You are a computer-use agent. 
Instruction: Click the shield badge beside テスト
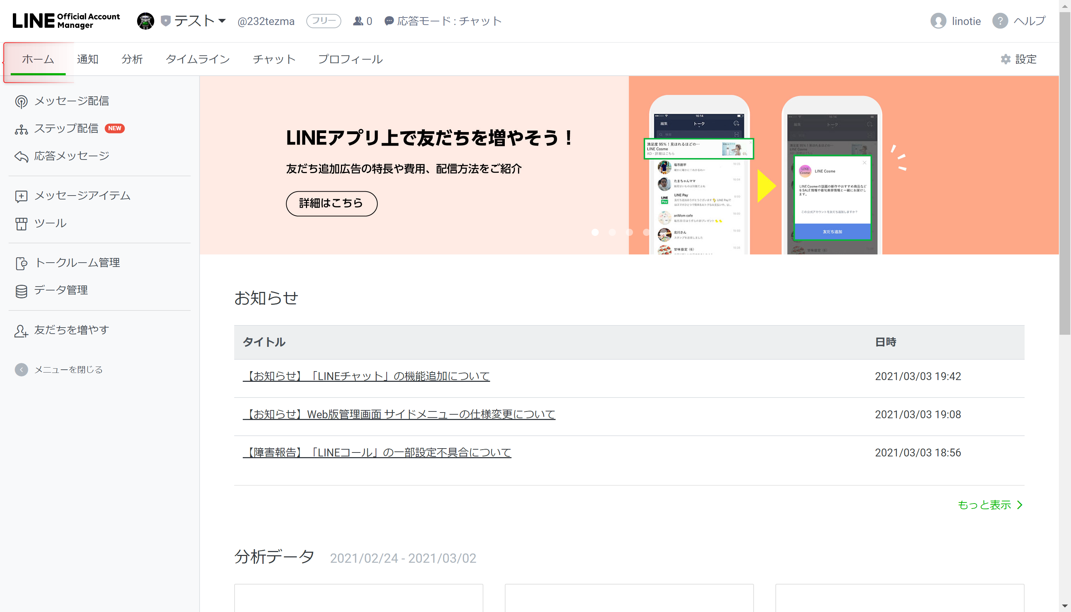pyautogui.click(x=166, y=21)
